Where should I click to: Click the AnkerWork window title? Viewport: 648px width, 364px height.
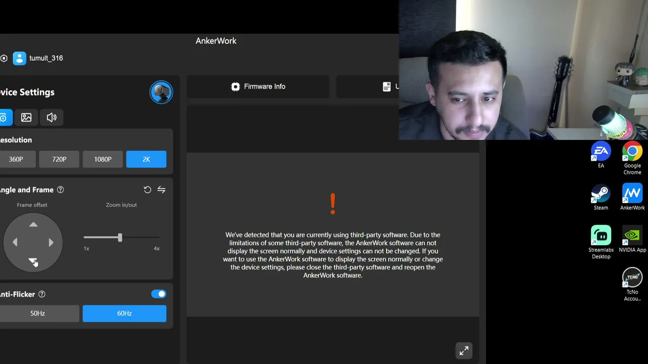[x=216, y=41]
